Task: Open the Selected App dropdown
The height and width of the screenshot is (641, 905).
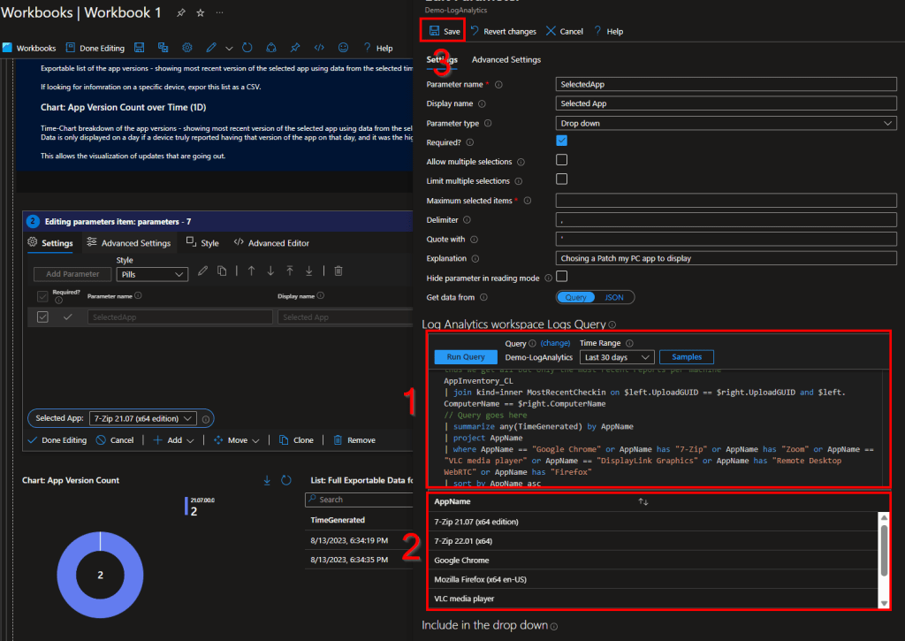Action: click(x=141, y=418)
